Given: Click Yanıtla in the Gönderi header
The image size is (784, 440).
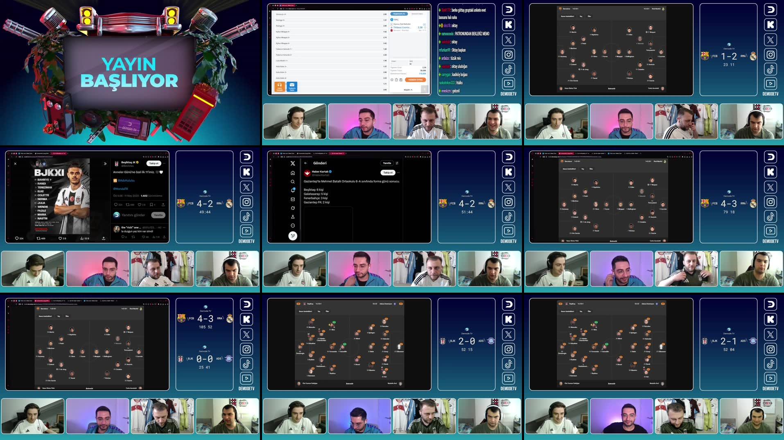Looking at the screenshot, I should 387,163.
